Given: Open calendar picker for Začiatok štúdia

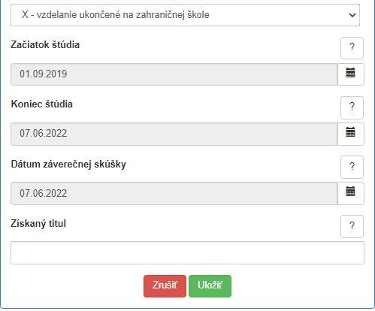Looking at the screenshot, I should click(x=351, y=74).
